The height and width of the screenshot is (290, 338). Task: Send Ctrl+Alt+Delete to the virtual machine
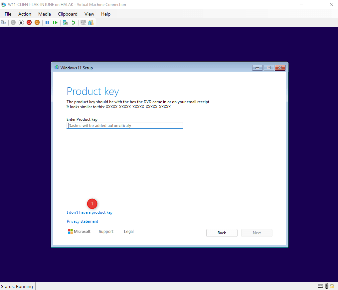(x=3, y=22)
